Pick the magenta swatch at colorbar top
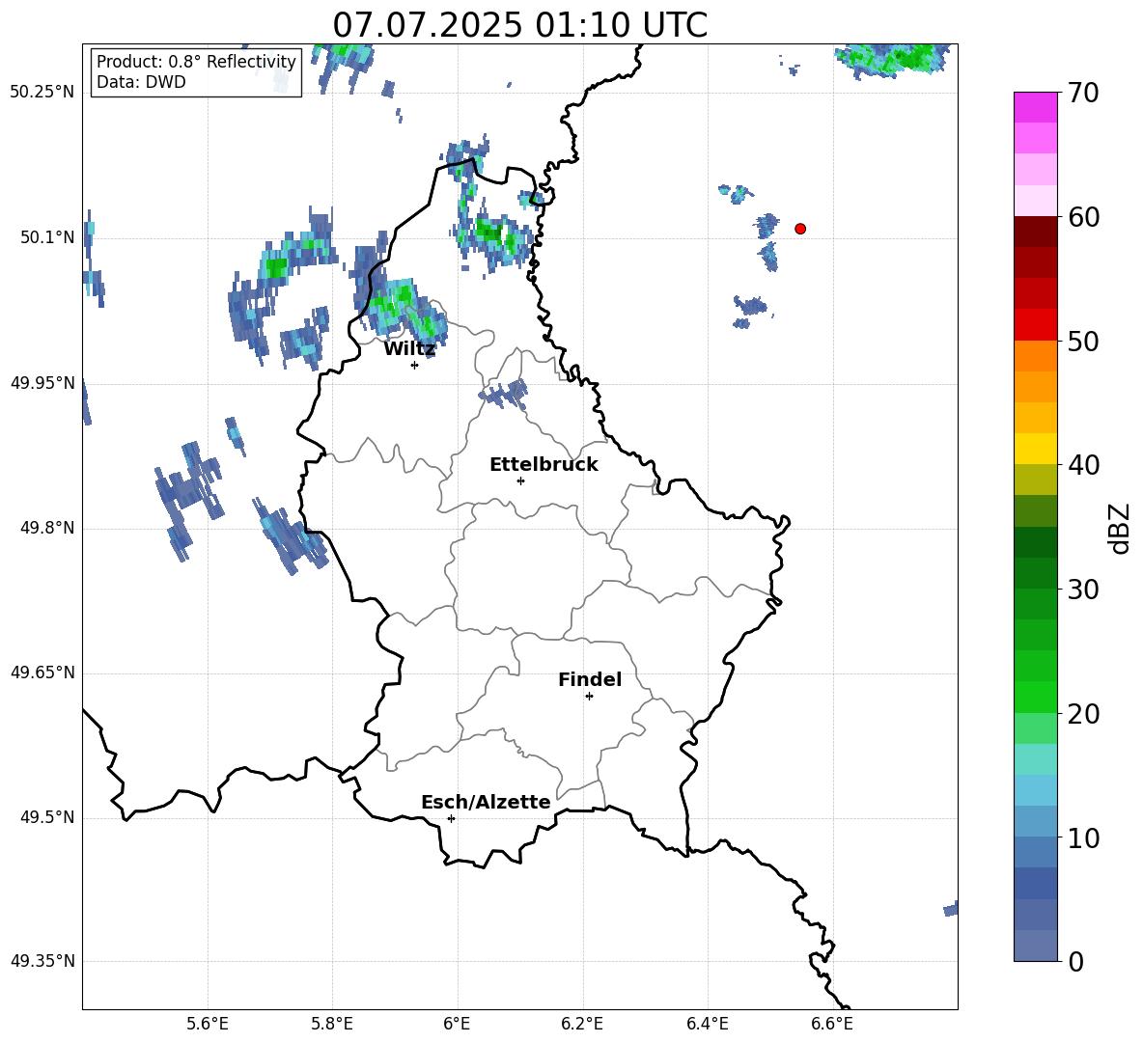The image size is (1143, 1043). (x=1035, y=107)
